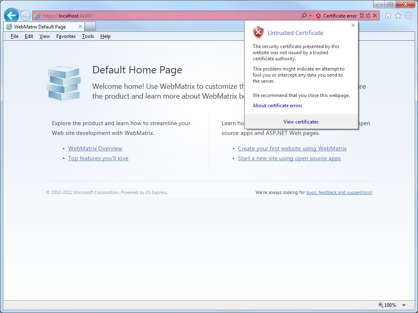Expand the address bar search dropdown arrow

[x=310, y=16]
